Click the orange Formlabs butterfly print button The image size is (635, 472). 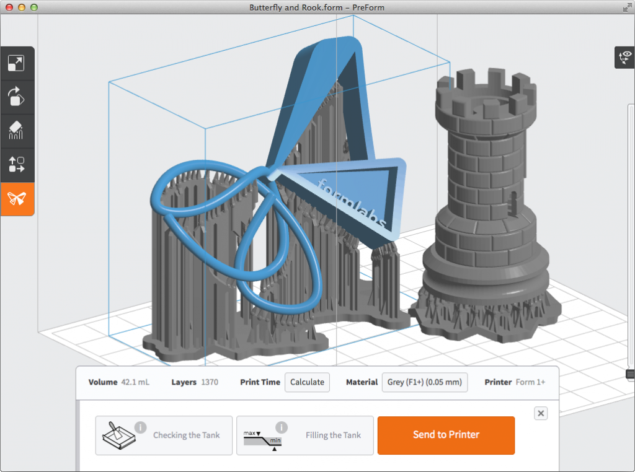(x=17, y=199)
